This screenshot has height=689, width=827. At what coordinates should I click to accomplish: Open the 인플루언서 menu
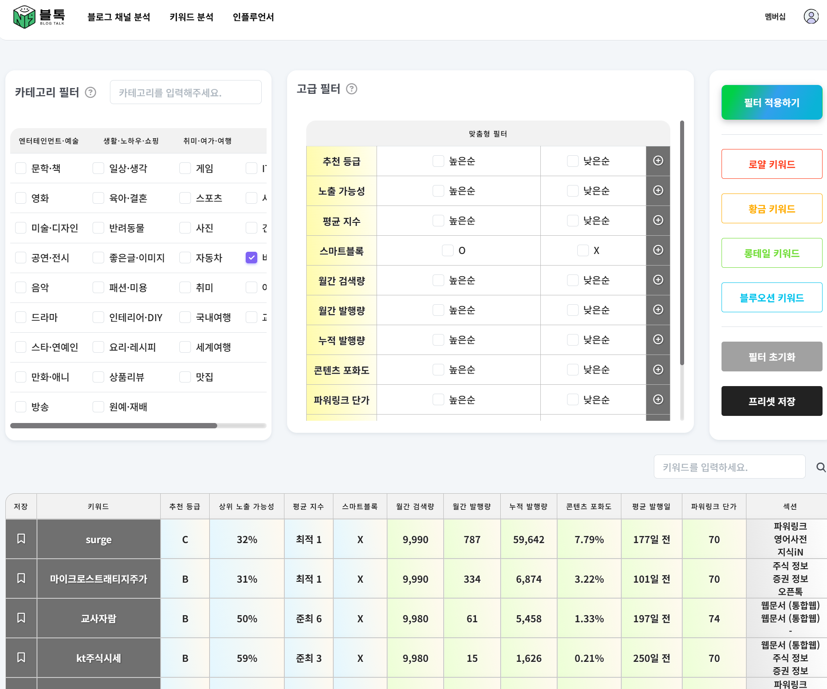coord(253,17)
